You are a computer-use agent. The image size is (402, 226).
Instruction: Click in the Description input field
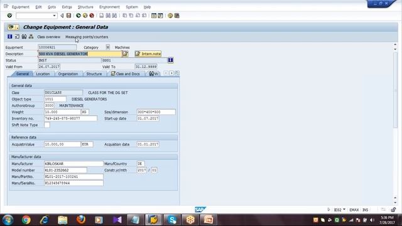click(x=80, y=54)
